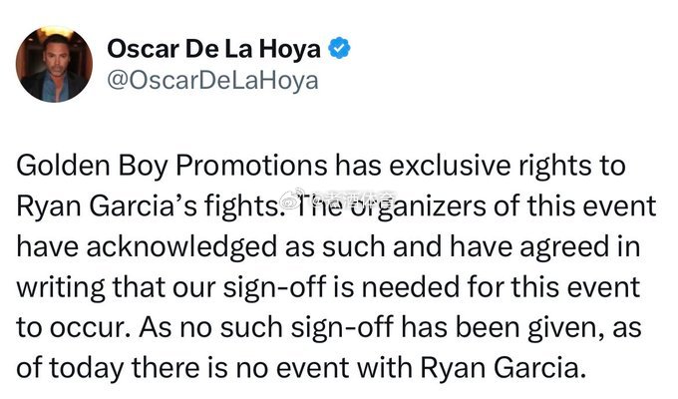Click the words "writing that our"
The image size is (678, 399).
point(116,287)
